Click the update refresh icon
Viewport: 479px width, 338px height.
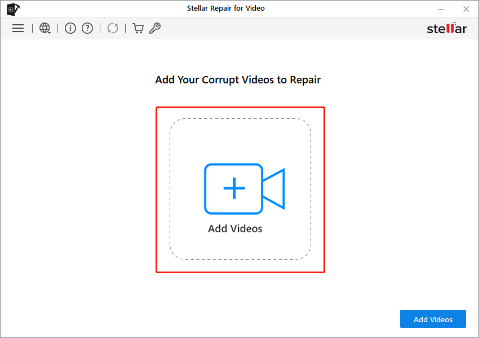click(x=113, y=28)
